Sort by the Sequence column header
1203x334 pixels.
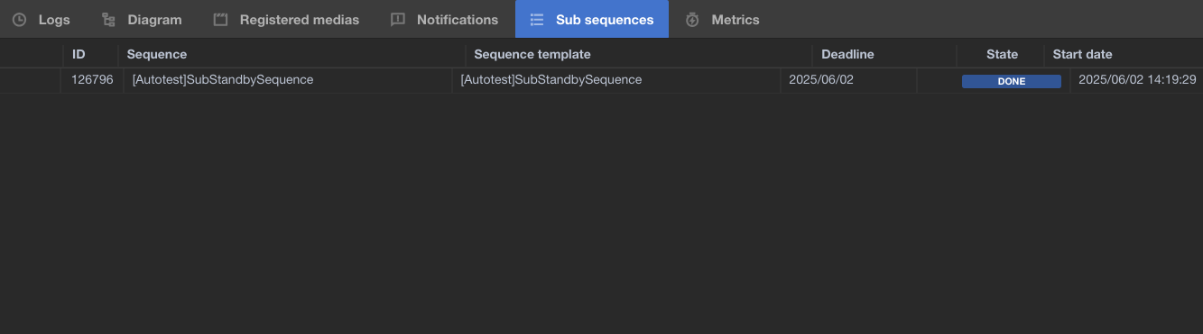coord(157,54)
